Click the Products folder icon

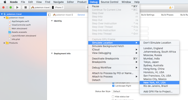click(7, 43)
